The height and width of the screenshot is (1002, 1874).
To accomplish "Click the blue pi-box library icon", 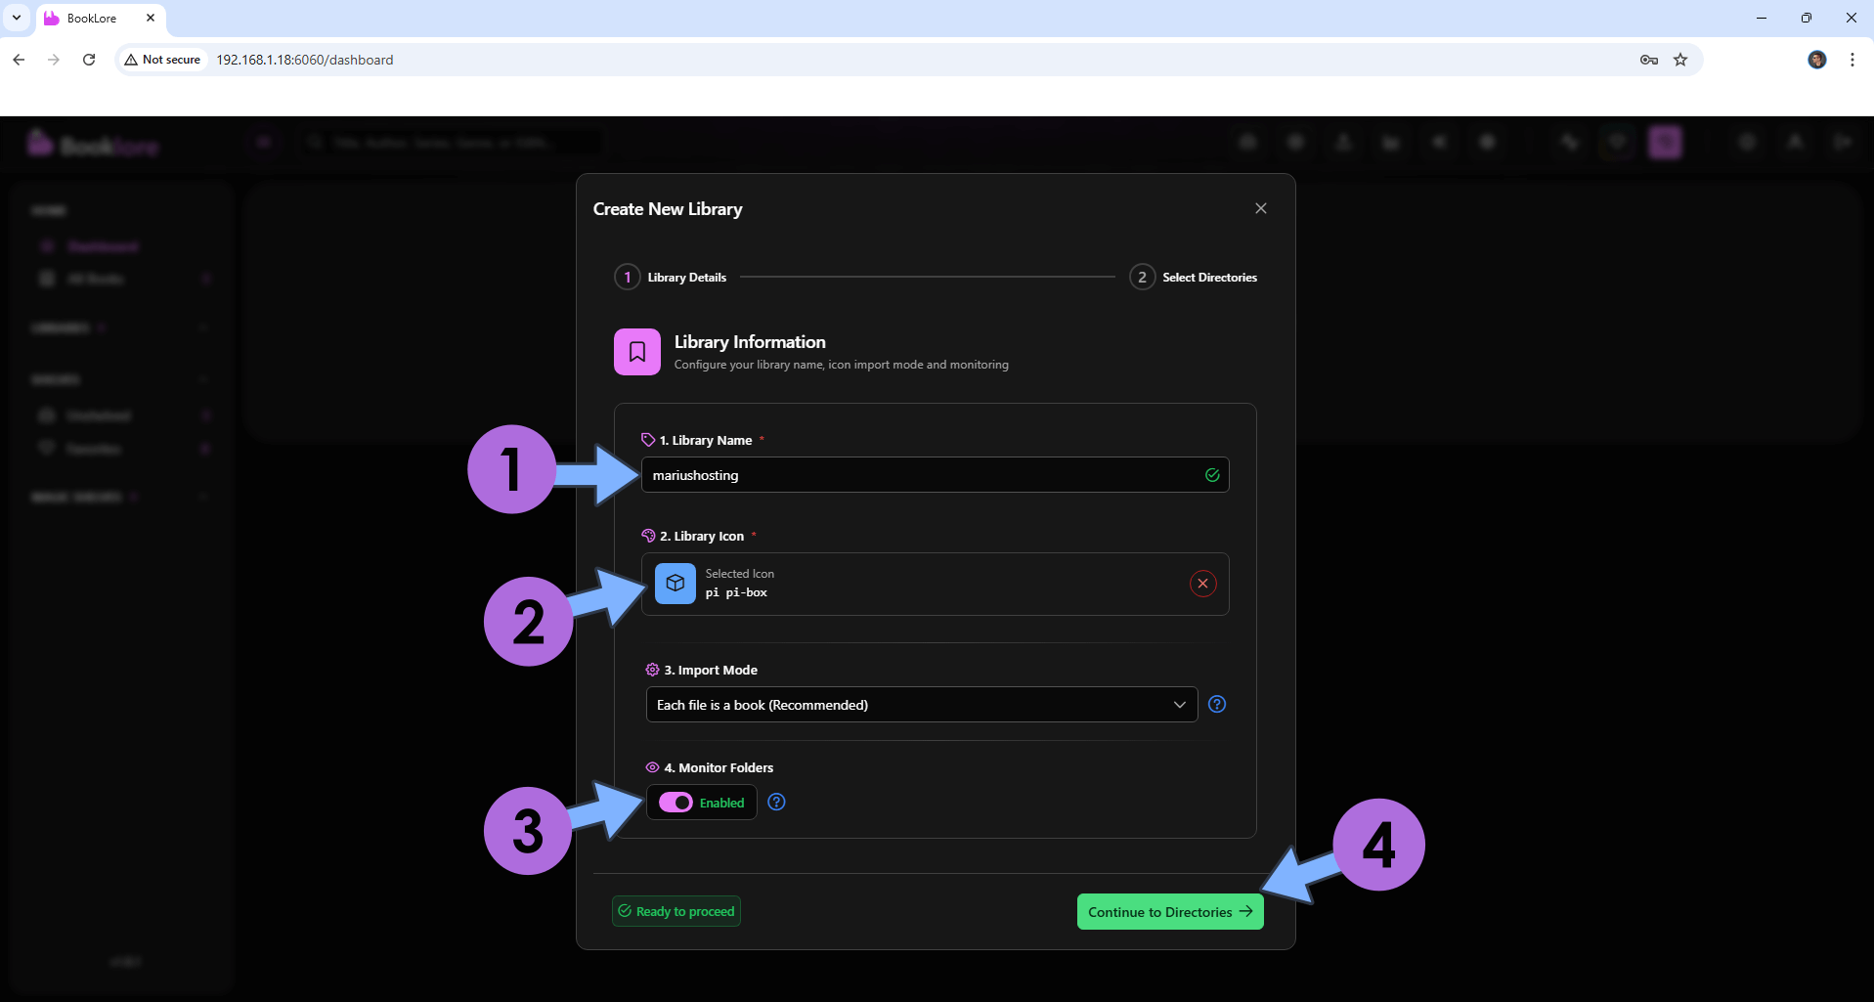I will click(x=675, y=584).
